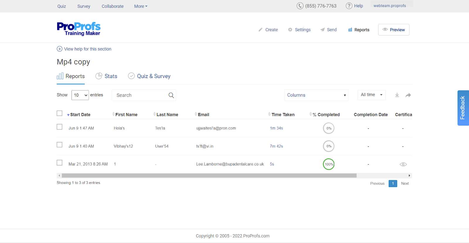469x243 pixels.
Task: Click the Completion Date column header
Action: tap(371, 114)
